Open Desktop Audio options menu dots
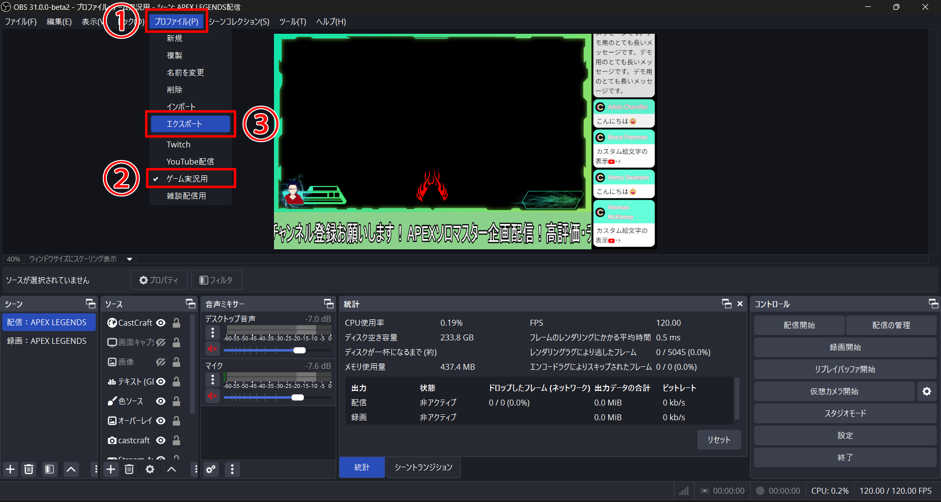 [x=213, y=333]
